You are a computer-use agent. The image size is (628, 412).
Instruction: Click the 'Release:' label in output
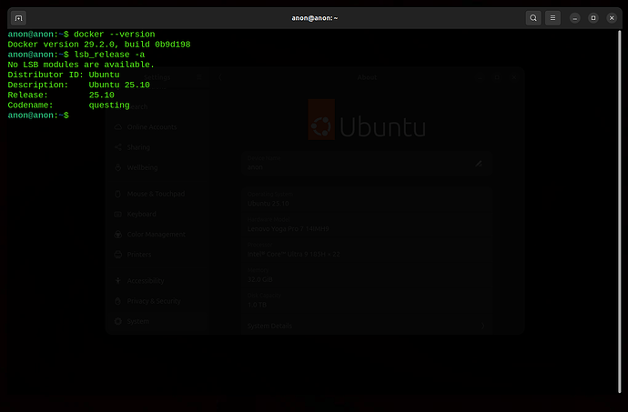click(x=30, y=95)
